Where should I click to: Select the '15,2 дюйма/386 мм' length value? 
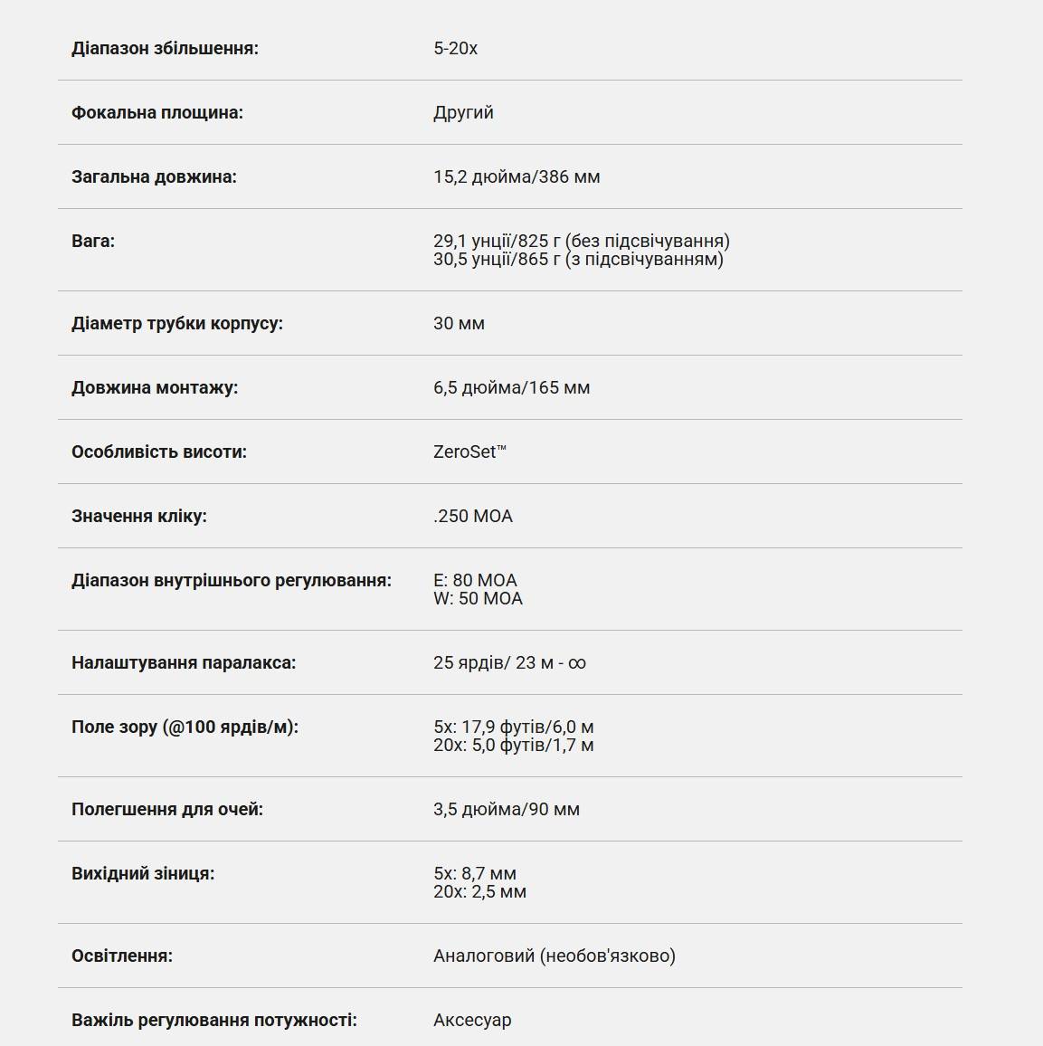[517, 177]
